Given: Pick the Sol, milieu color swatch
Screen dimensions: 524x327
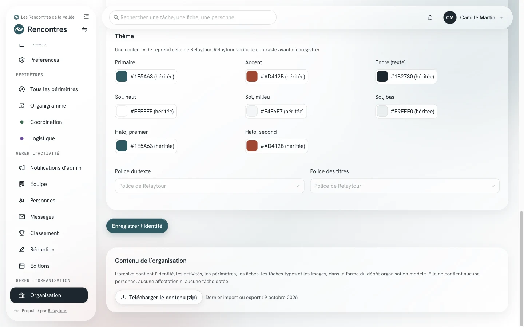Looking at the screenshot, I should 252,111.
